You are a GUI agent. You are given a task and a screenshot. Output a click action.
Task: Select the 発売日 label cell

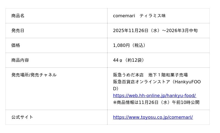(18, 30)
